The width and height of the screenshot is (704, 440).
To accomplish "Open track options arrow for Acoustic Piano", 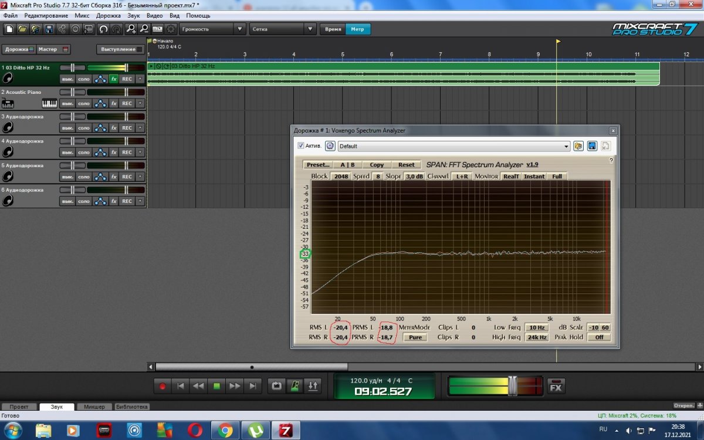I will 140,103.
